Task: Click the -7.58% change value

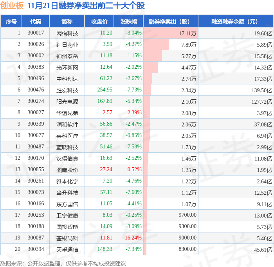Action: pyautogui.click(x=133, y=147)
